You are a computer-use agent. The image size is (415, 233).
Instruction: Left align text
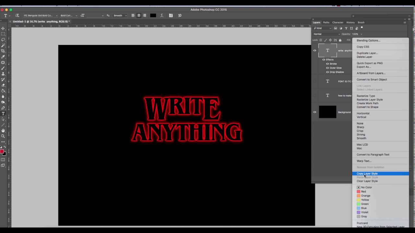pyautogui.click(x=133, y=15)
